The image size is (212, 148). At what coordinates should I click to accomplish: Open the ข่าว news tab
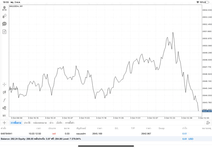51,123
